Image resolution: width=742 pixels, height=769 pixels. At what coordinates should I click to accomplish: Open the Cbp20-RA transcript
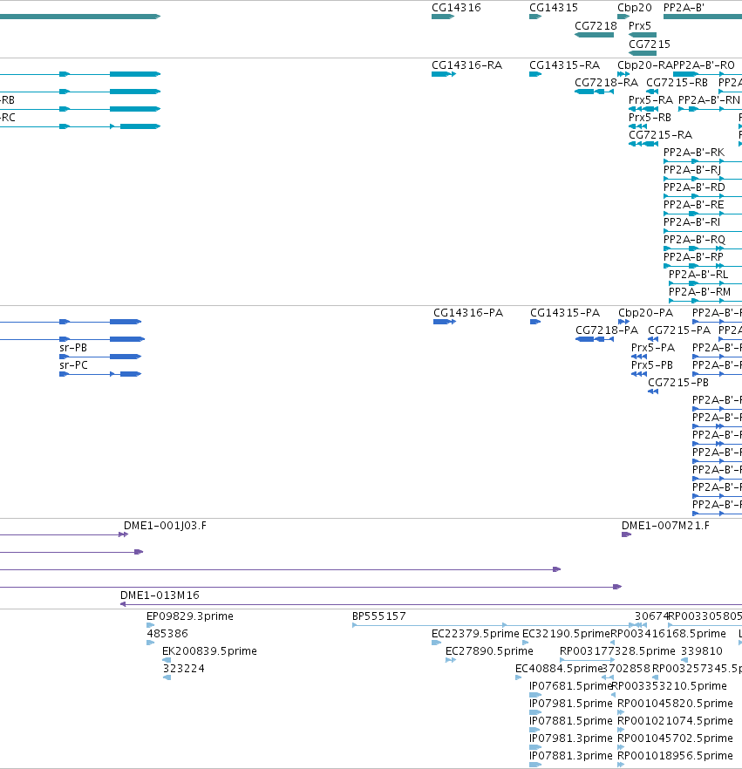click(x=623, y=74)
